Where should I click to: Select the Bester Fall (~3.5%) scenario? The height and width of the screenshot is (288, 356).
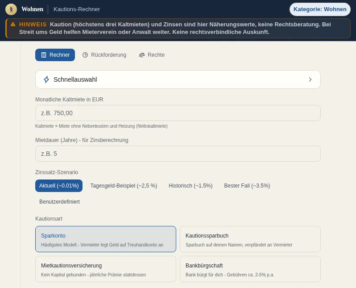point(247,186)
